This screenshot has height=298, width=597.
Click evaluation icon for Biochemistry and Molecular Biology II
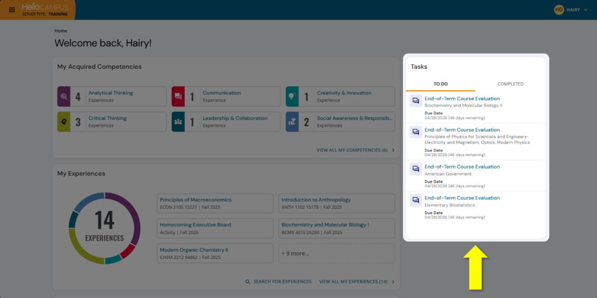416,101
